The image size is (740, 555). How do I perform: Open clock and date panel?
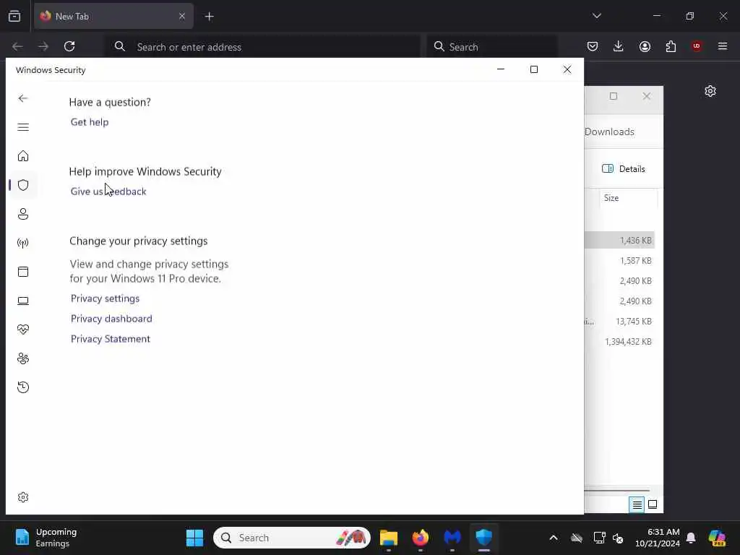pos(658,538)
